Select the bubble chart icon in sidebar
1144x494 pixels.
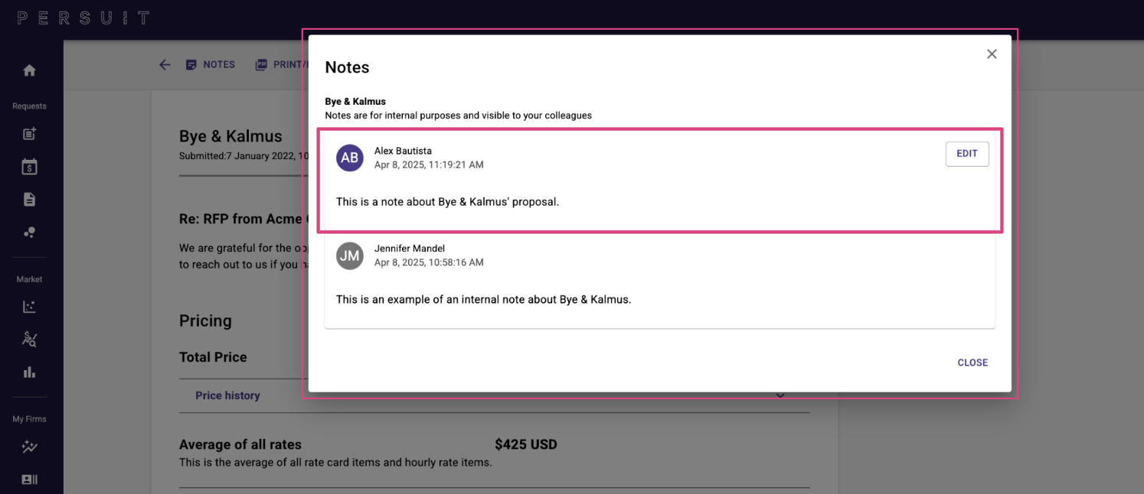[x=29, y=232]
